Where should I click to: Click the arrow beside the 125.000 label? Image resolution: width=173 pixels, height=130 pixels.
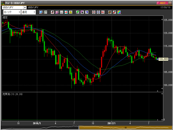[x=162, y=19]
